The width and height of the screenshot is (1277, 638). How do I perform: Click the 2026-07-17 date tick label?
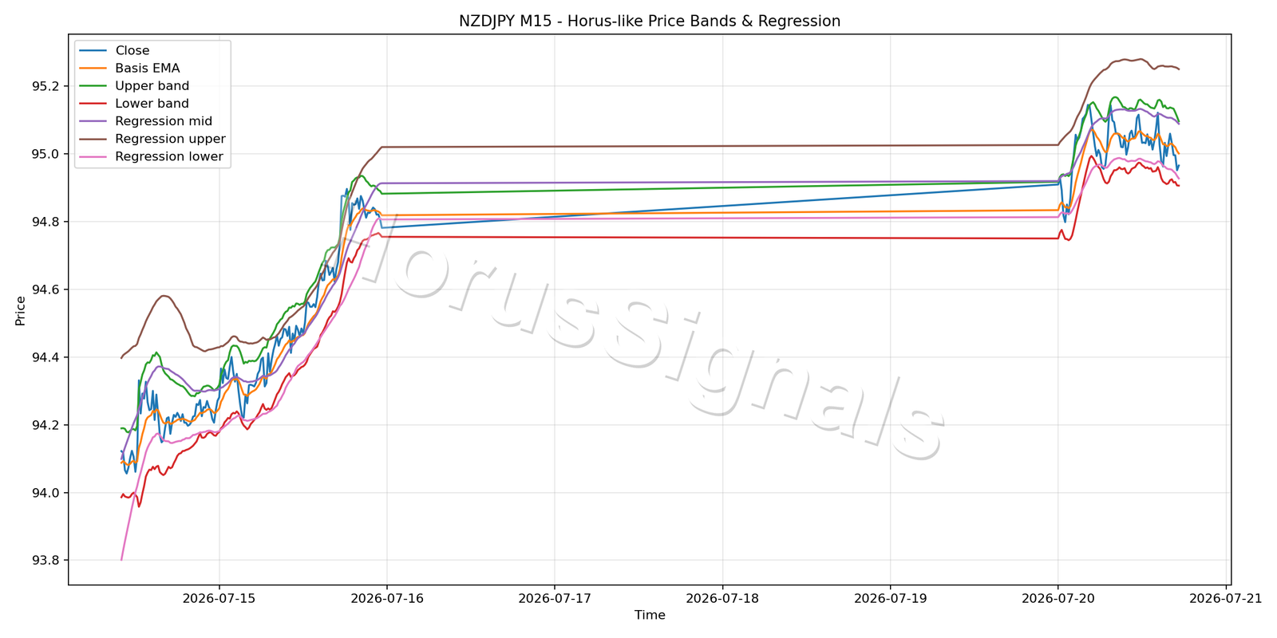click(x=555, y=598)
